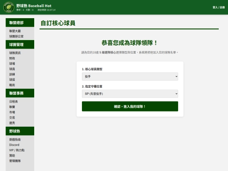Open 遊戲指南 game guide link

[x=15, y=140]
